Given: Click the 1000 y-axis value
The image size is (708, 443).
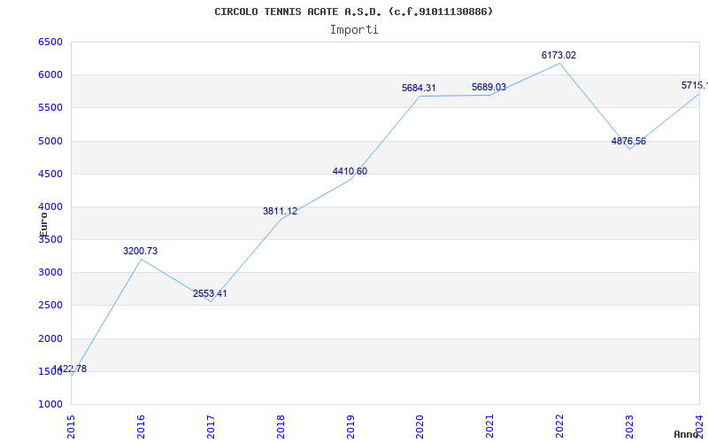Looking at the screenshot, I should tap(50, 404).
